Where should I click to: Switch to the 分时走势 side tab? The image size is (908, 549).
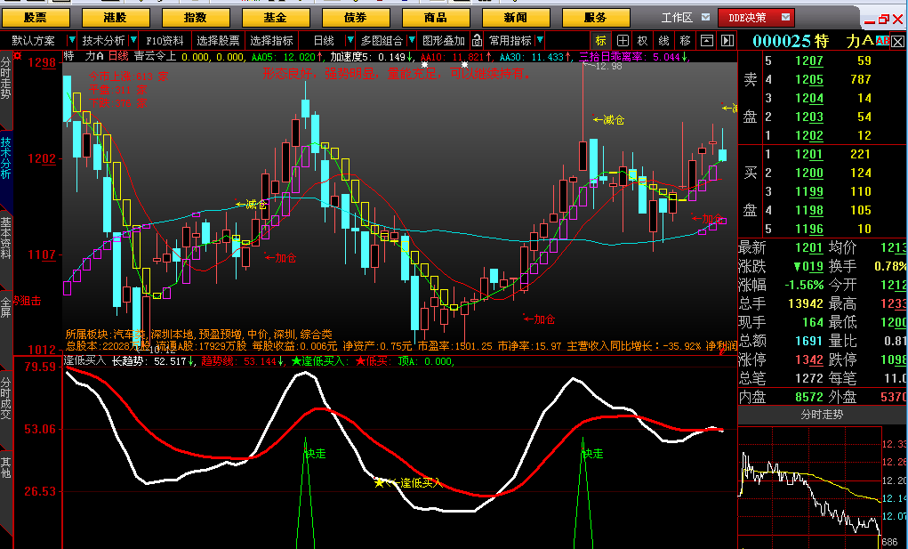(x=6, y=88)
